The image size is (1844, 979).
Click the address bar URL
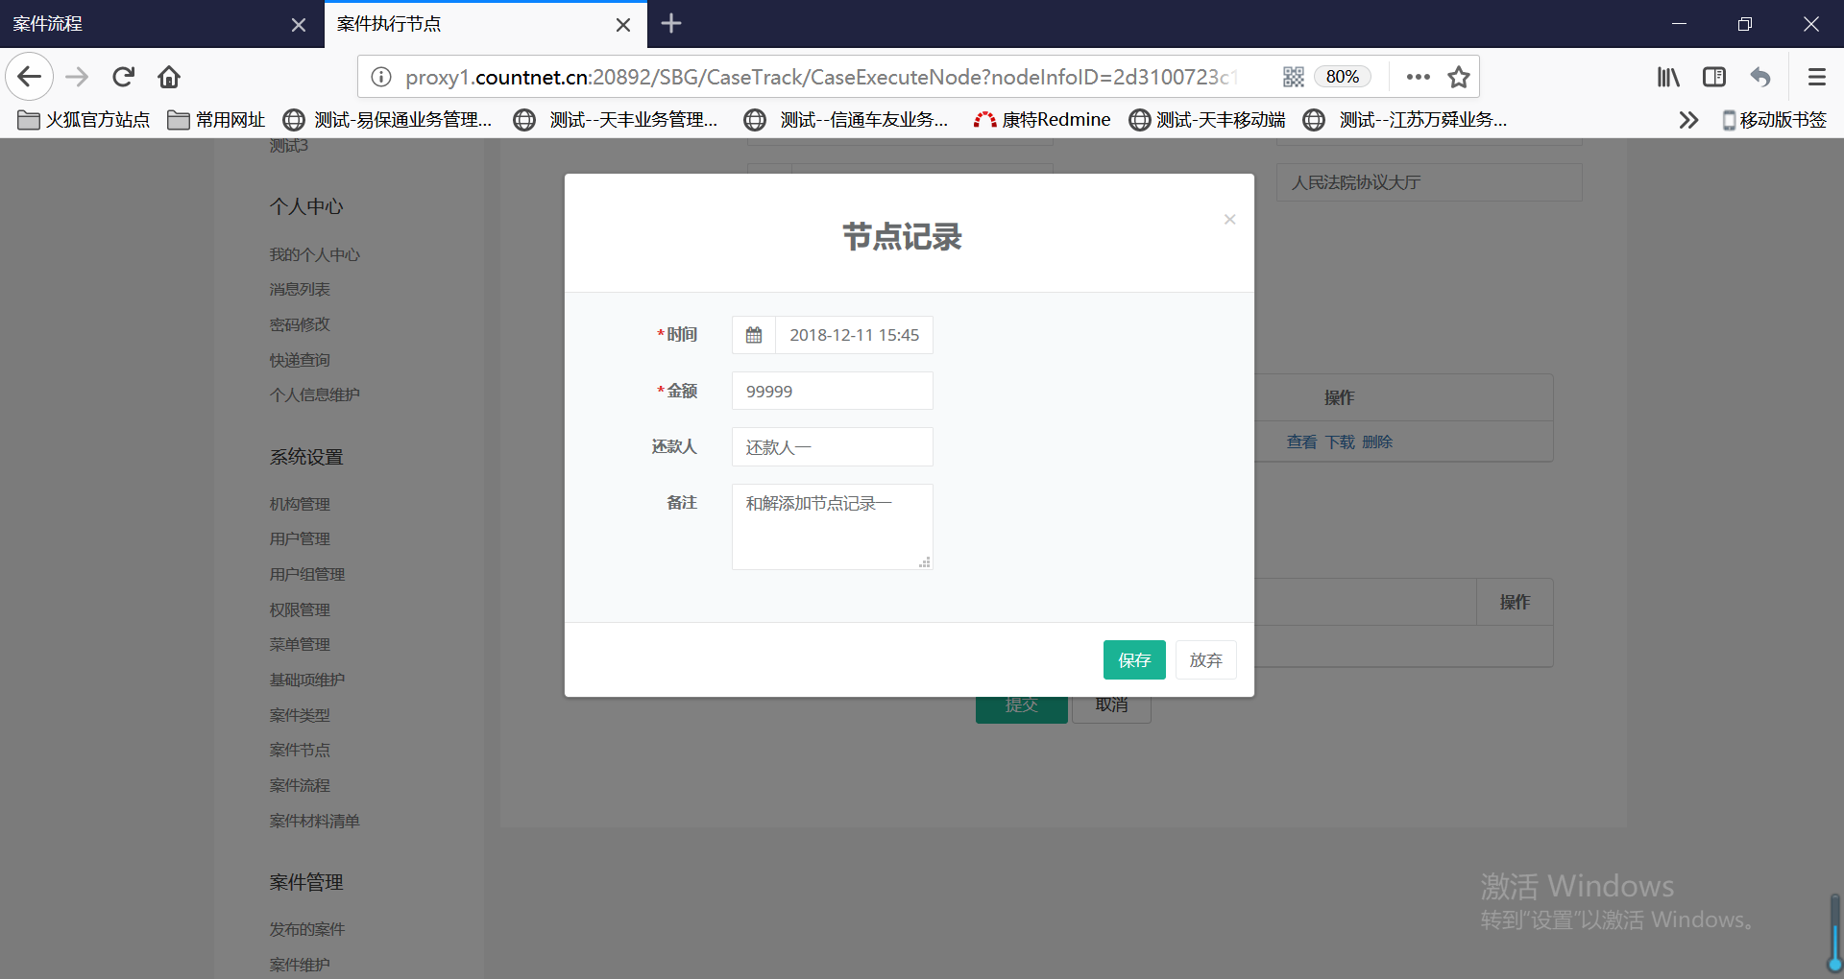tap(821, 77)
